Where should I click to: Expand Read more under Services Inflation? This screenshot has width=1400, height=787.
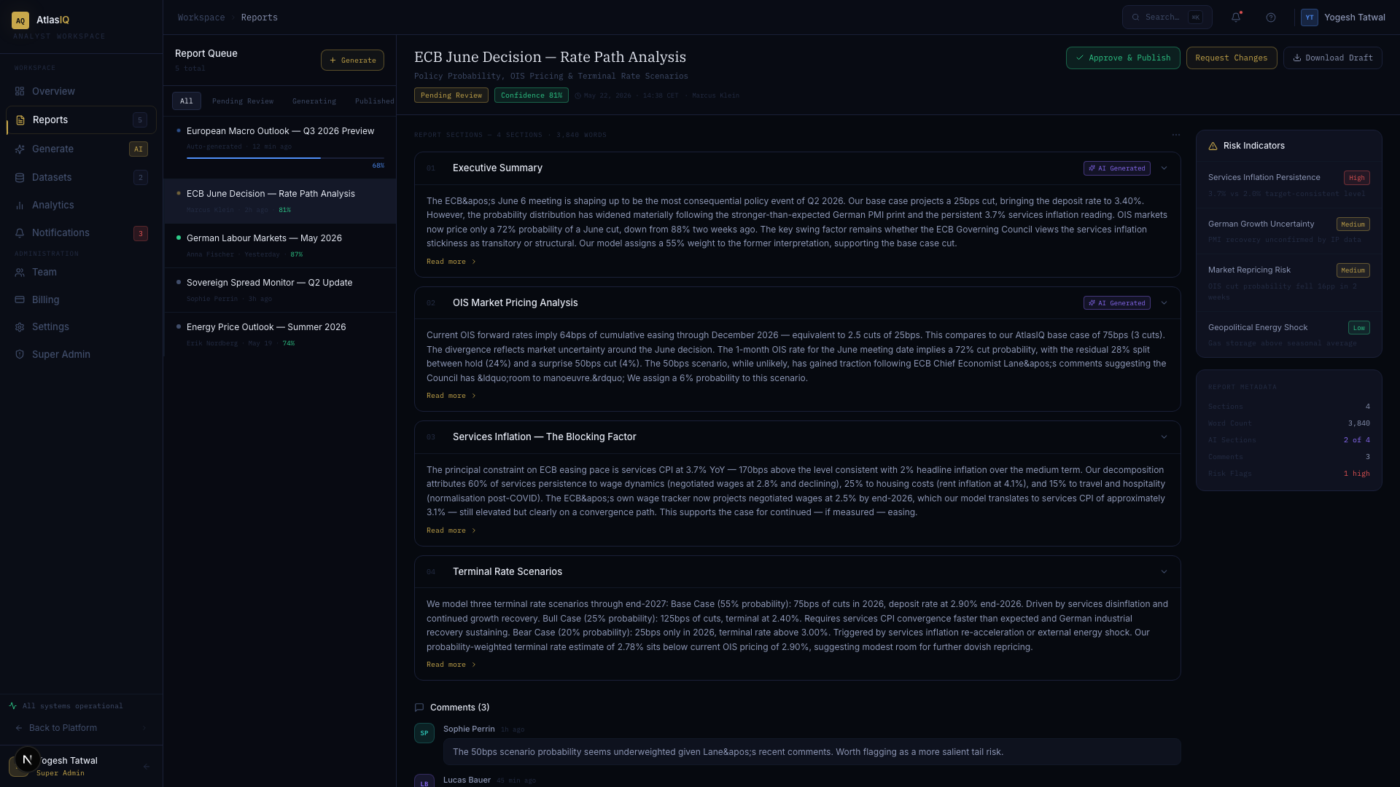[x=451, y=530]
